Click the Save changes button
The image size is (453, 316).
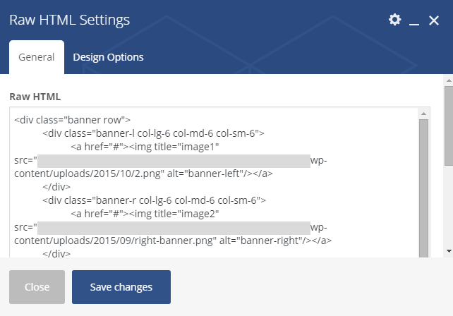pyautogui.click(x=121, y=287)
